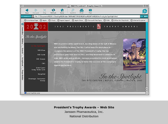Click the Stop toolbar icon
This screenshot has width=168, height=124.
point(45,11)
